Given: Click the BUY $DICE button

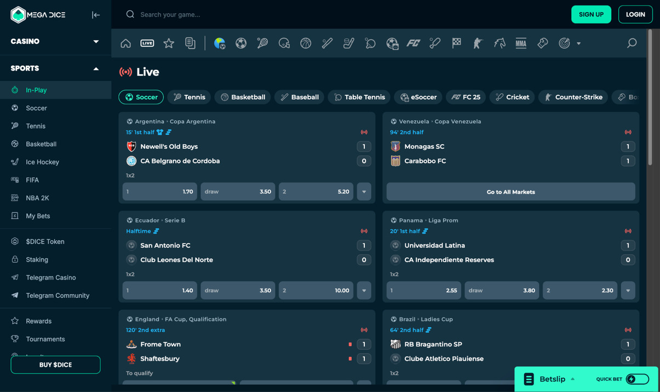Looking at the screenshot, I should pos(55,365).
